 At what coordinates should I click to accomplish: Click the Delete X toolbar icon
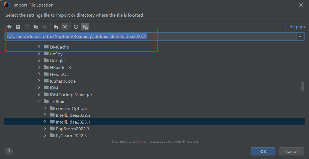click(x=65, y=27)
